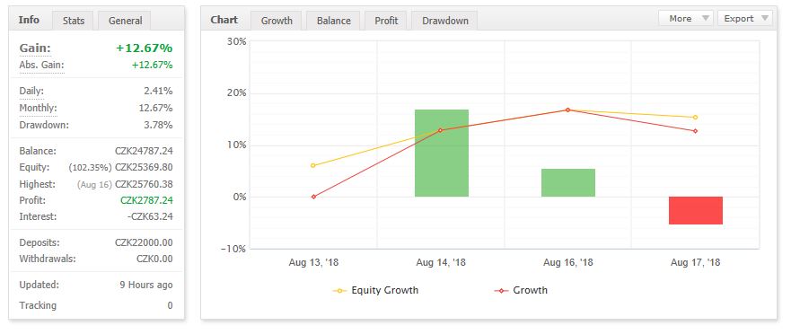The height and width of the screenshot is (334, 791).
Task: Click the Gain label link
Action: 35,48
